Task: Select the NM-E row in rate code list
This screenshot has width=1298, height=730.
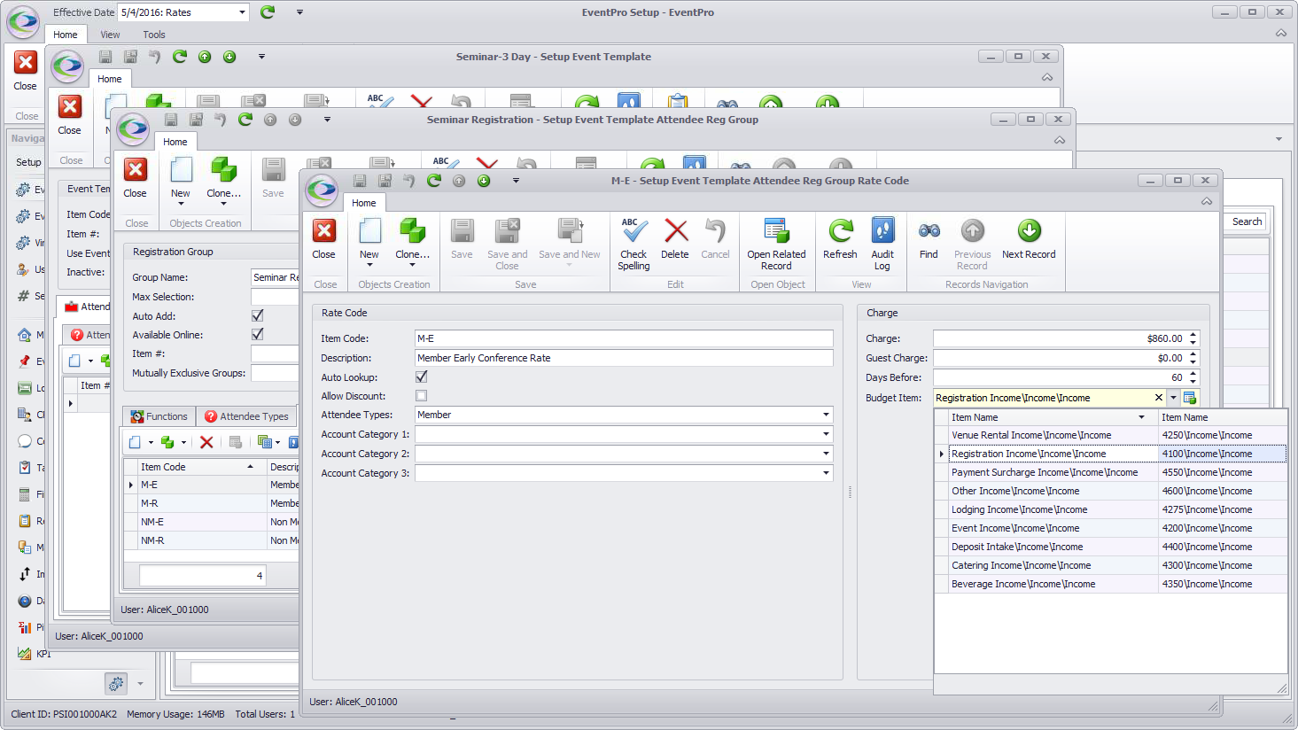Action: pos(211,522)
